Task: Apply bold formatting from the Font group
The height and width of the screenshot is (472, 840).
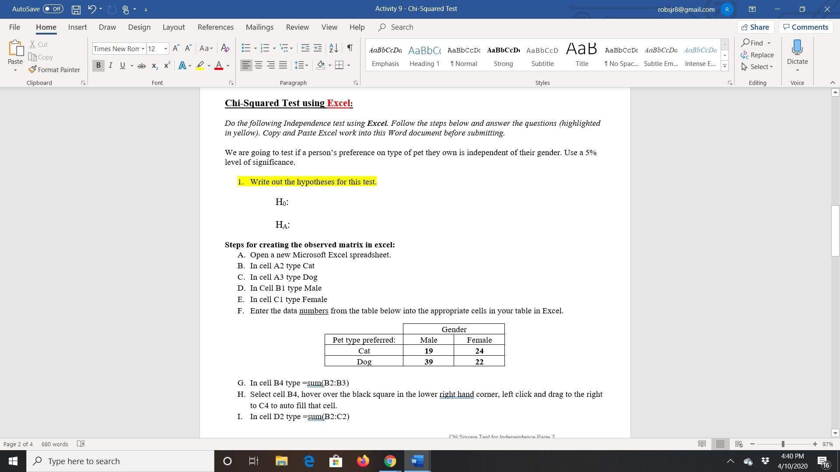Action: pyautogui.click(x=98, y=66)
